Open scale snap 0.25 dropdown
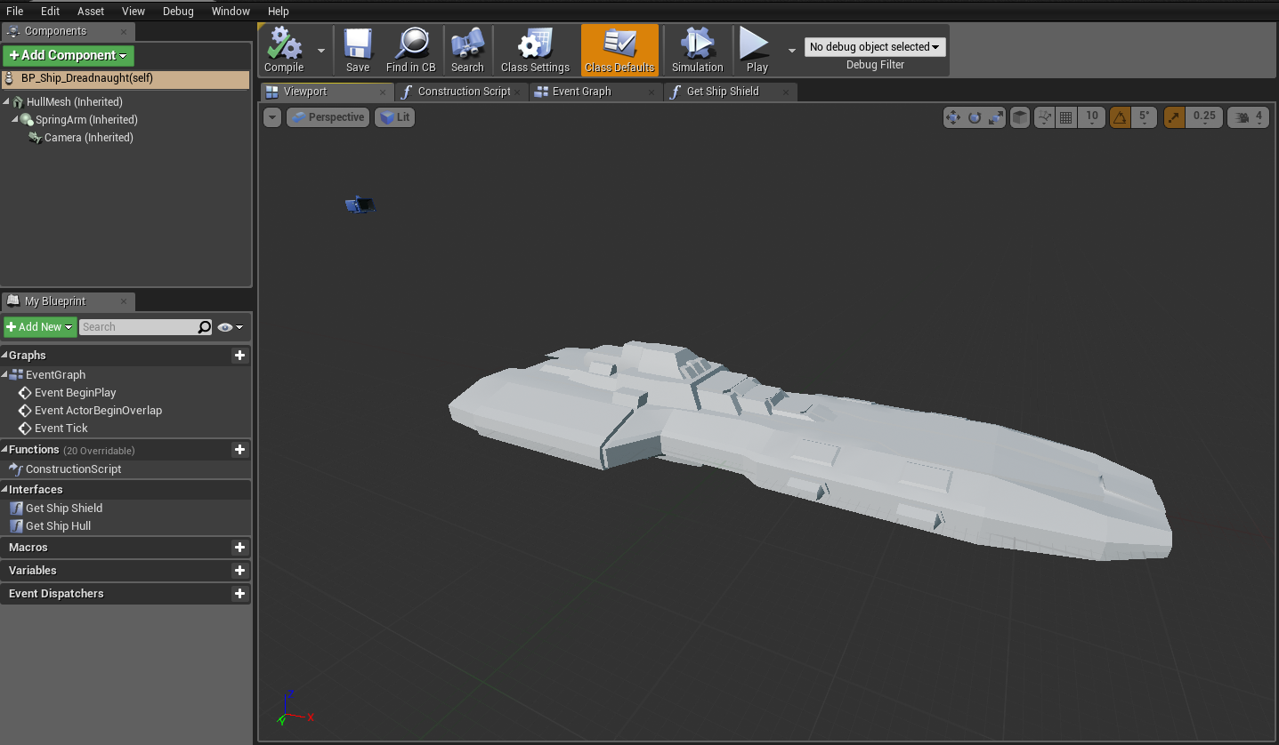 (1205, 117)
